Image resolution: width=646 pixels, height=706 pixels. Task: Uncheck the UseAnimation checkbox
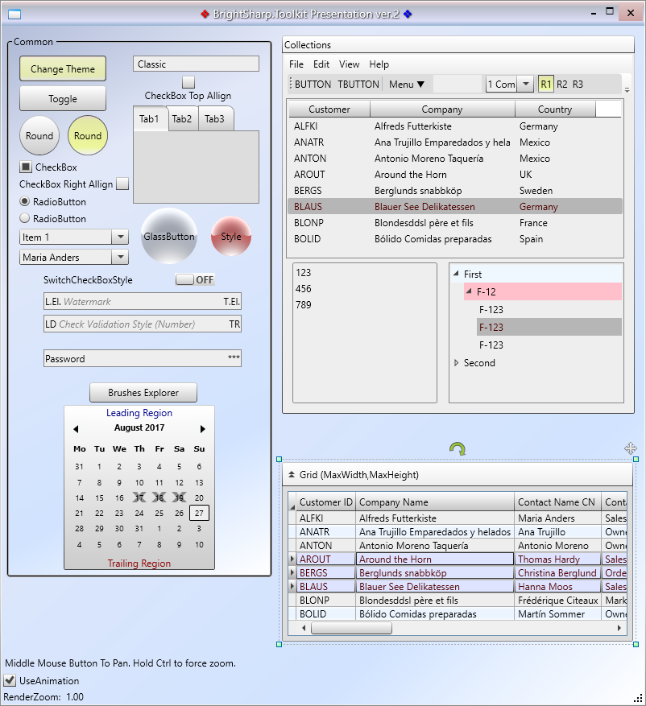(x=10, y=681)
